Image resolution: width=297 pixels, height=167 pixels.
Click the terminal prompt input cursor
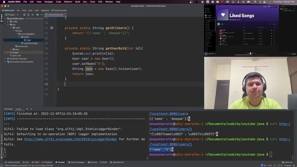[x=271, y=154]
